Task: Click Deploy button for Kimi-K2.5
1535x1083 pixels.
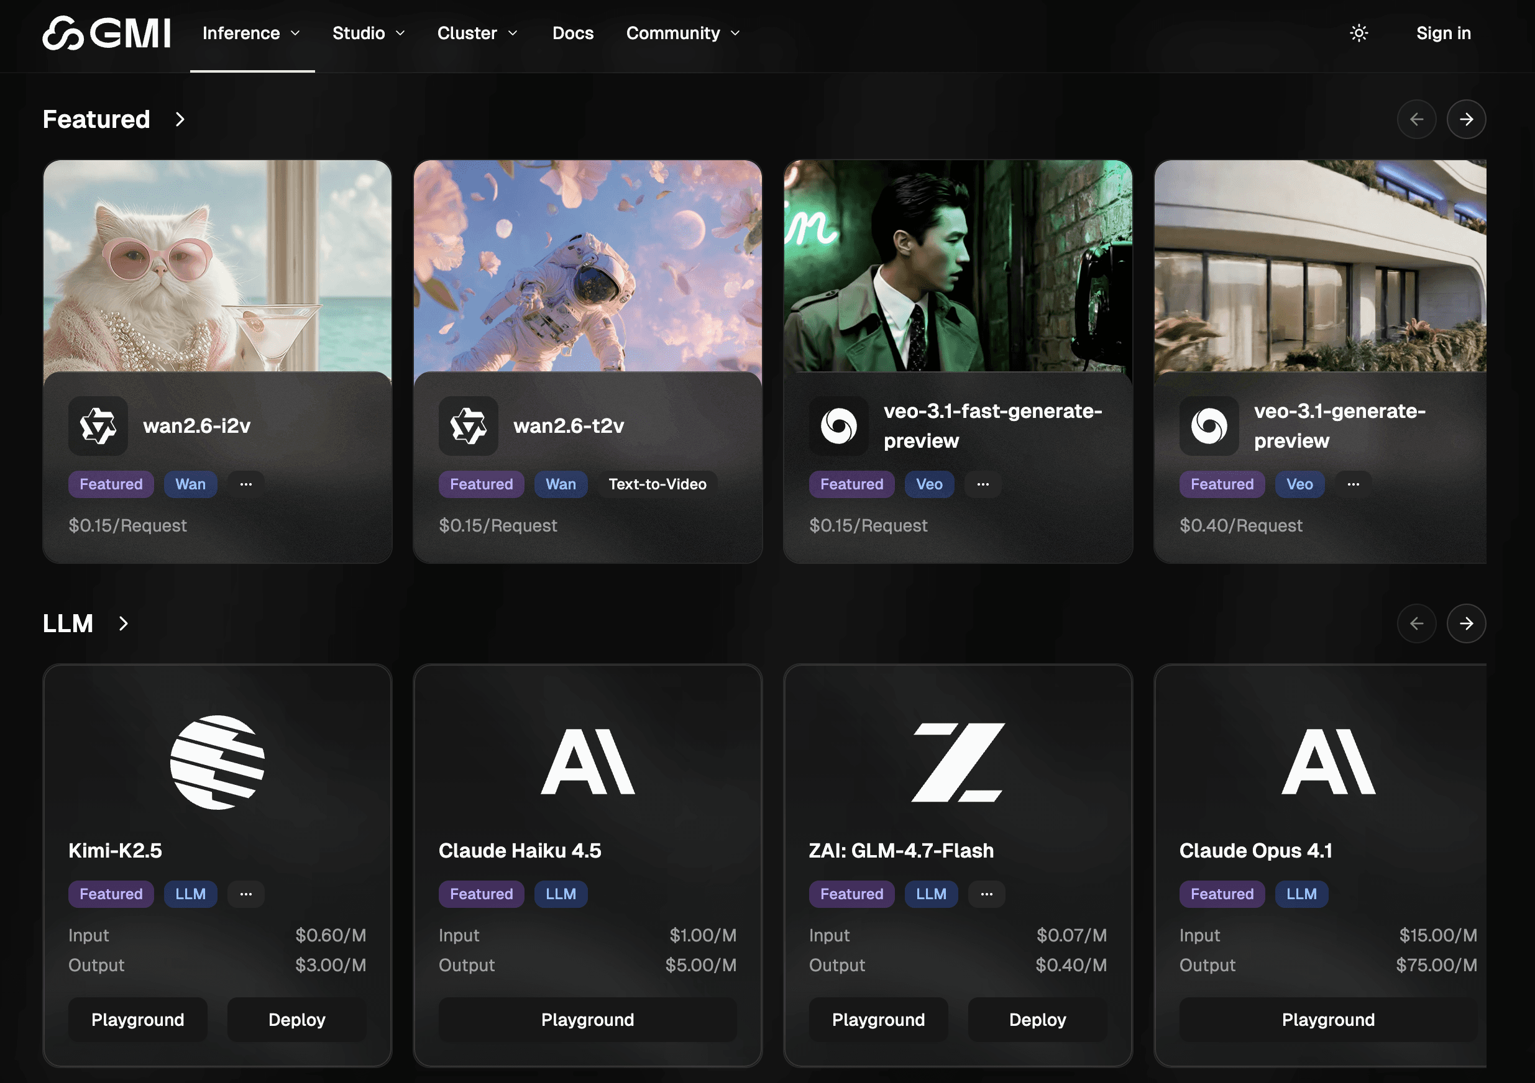Action: click(296, 1020)
